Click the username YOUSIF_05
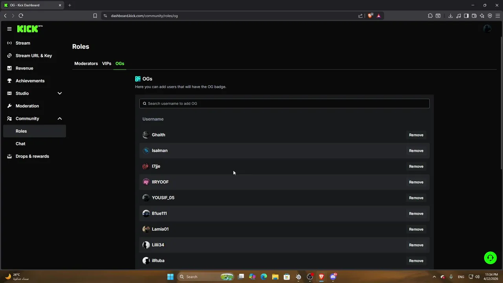 [163, 198]
